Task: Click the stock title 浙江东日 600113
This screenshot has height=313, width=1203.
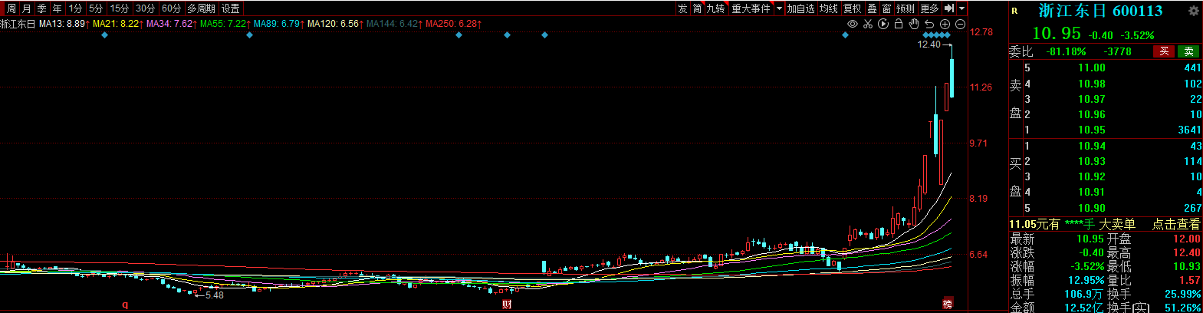Action: click(x=1100, y=11)
